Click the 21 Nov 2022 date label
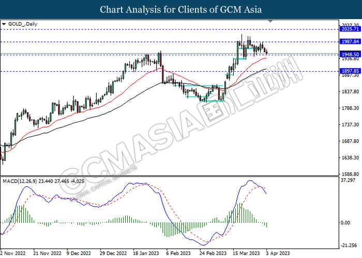Image resolution: width=362 pixels, height=258 pixels. pyautogui.click(x=48, y=253)
